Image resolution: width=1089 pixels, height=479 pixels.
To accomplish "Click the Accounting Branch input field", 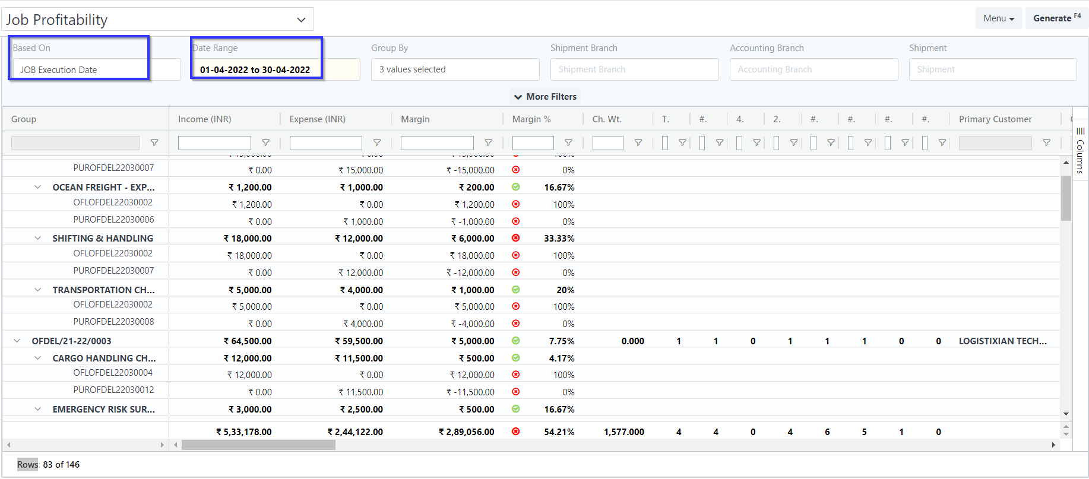I will (x=814, y=69).
